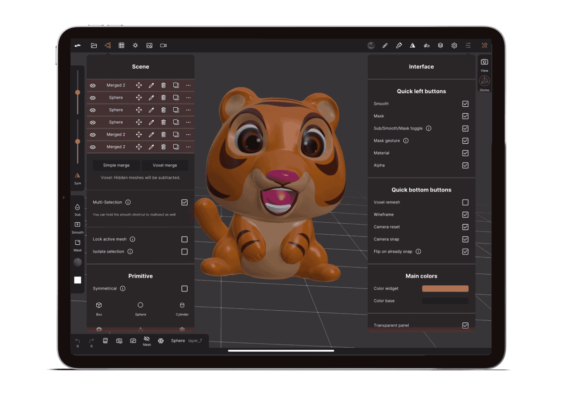568x406 pixels.
Task: Add a Sphere primitive
Action: (x=141, y=309)
